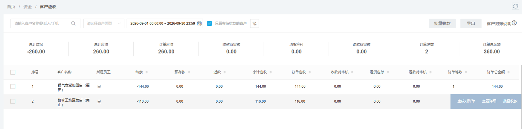The image size is (522, 129).
Task: Go to 首页 breadcrumb
Action: (11, 7)
